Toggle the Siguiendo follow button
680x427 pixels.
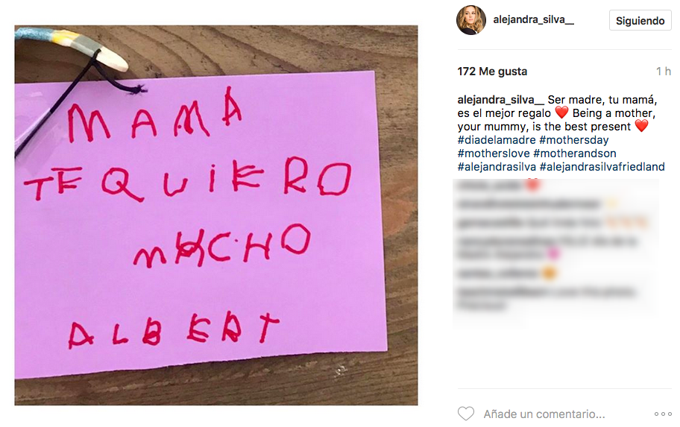pos(640,21)
